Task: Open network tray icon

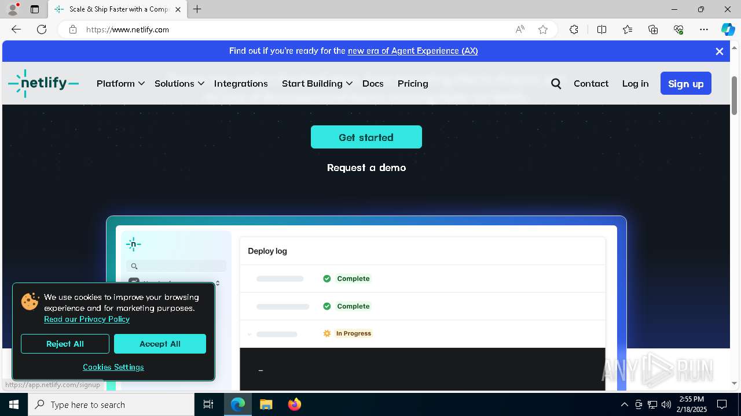Action: (x=652, y=404)
